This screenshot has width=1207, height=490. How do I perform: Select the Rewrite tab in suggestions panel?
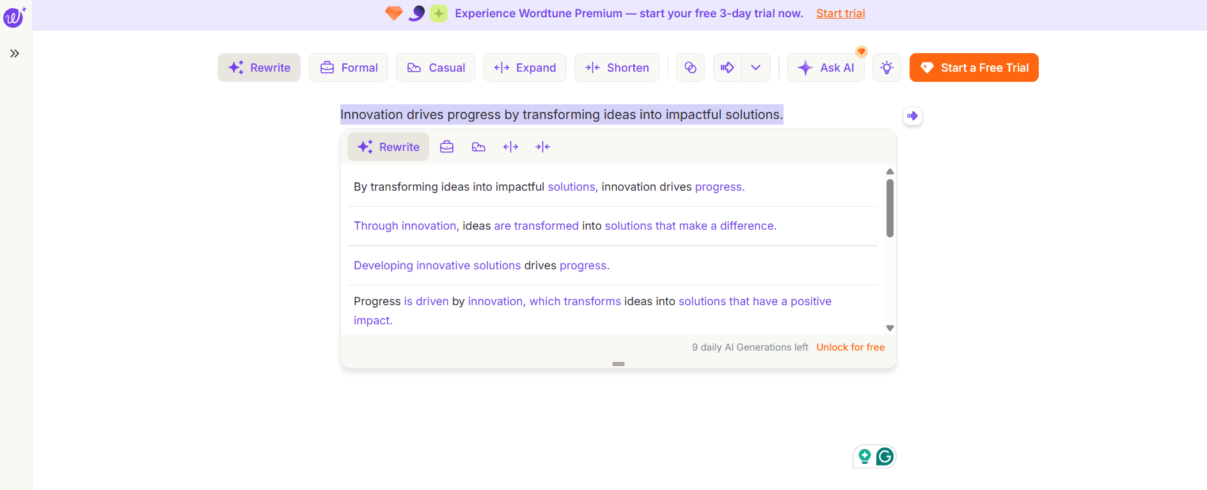pyautogui.click(x=388, y=147)
